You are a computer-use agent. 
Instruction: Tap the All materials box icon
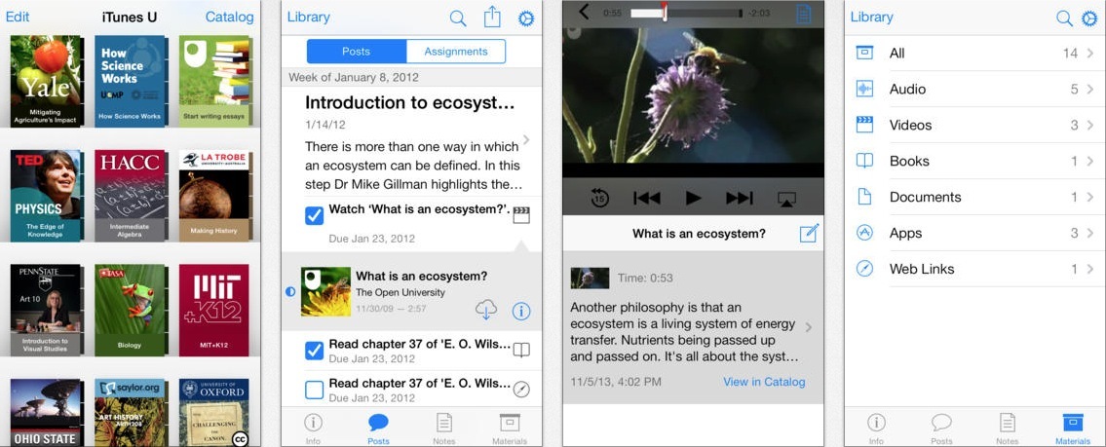tap(864, 53)
